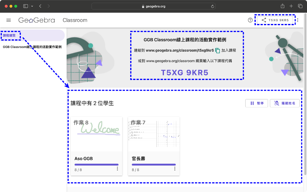This screenshot has height=192, width=307.
Task: Click the page vertical scrollbar
Action: [305, 94]
